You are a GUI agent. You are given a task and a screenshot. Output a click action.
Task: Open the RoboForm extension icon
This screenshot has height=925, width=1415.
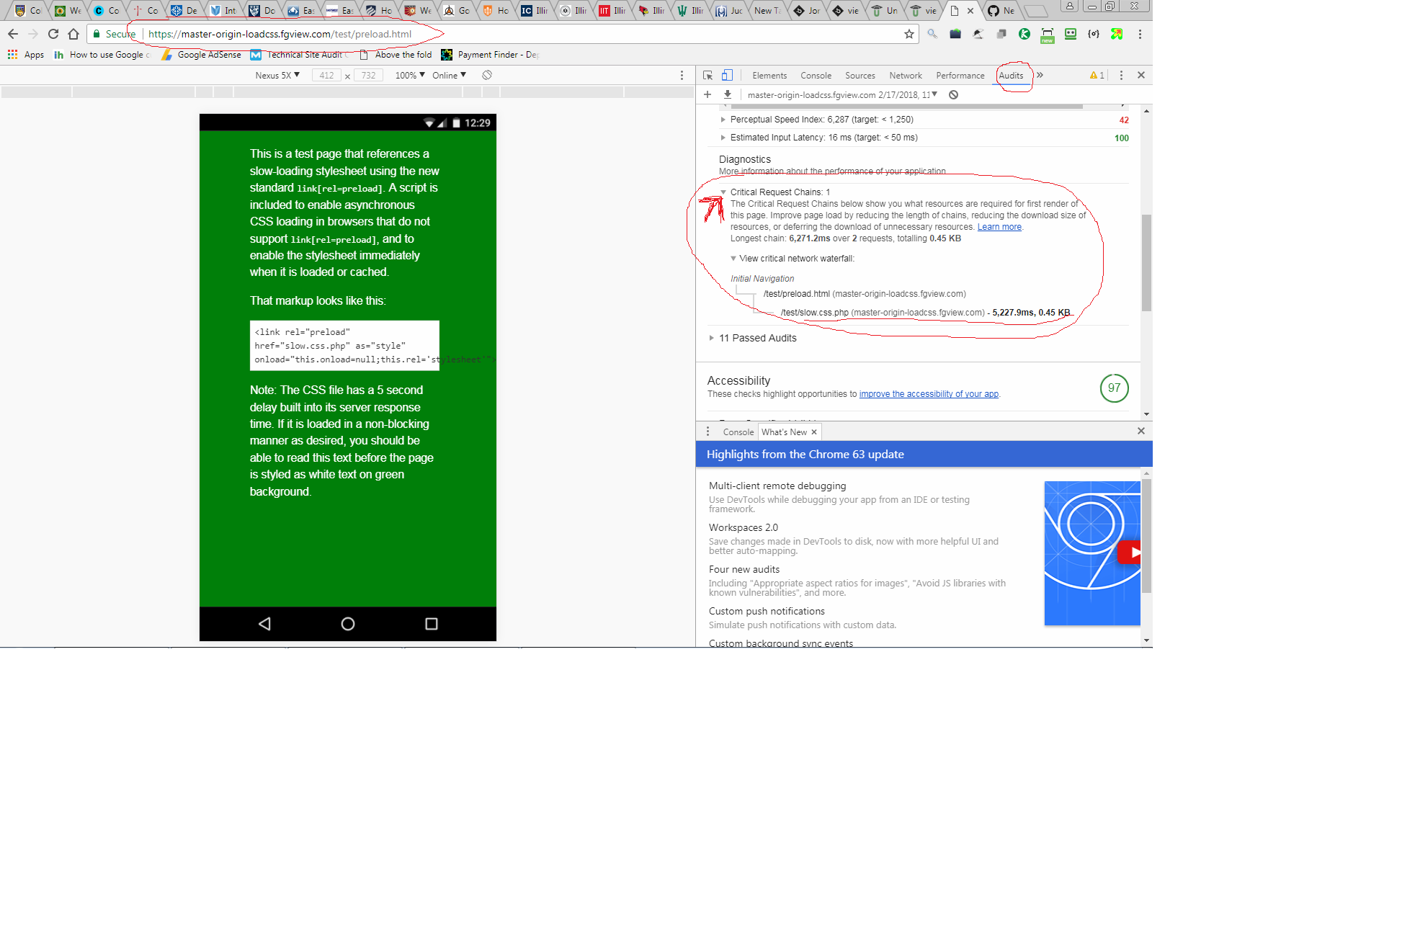coord(1071,34)
